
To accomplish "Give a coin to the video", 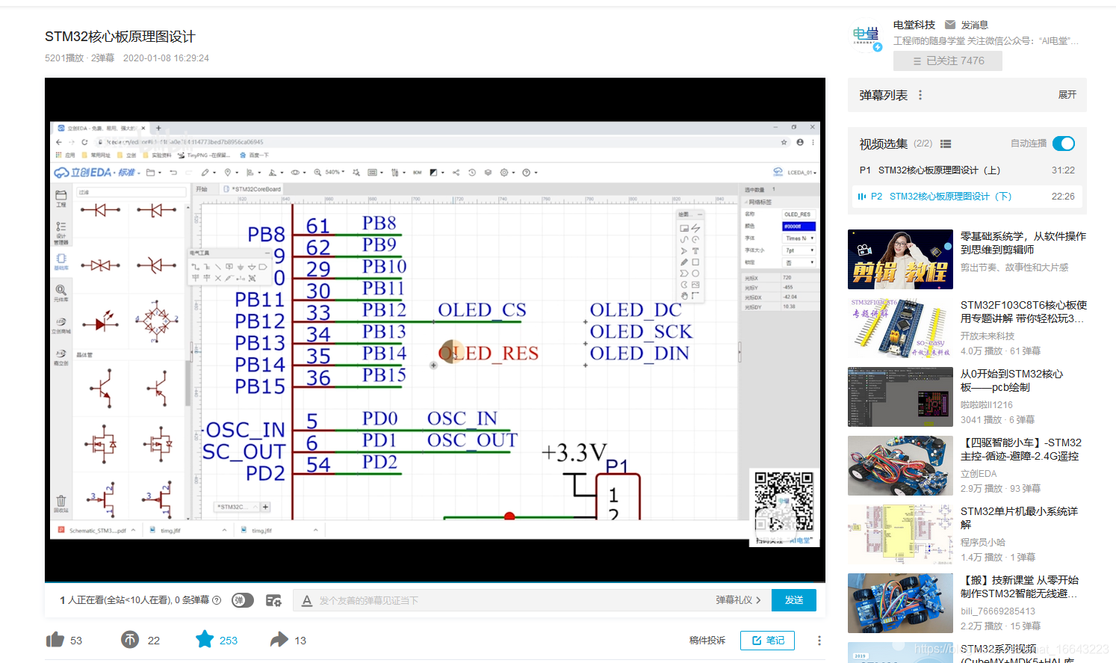I will pos(130,640).
